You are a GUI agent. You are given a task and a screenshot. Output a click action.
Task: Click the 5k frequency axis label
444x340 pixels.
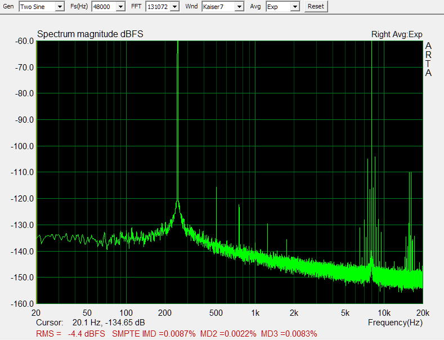pyautogui.click(x=345, y=313)
